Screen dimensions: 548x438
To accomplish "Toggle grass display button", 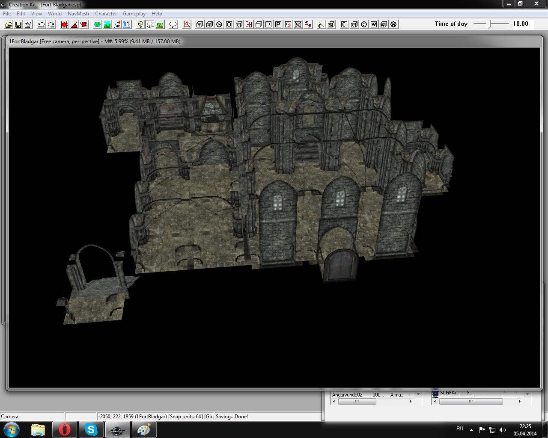I will [160, 24].
